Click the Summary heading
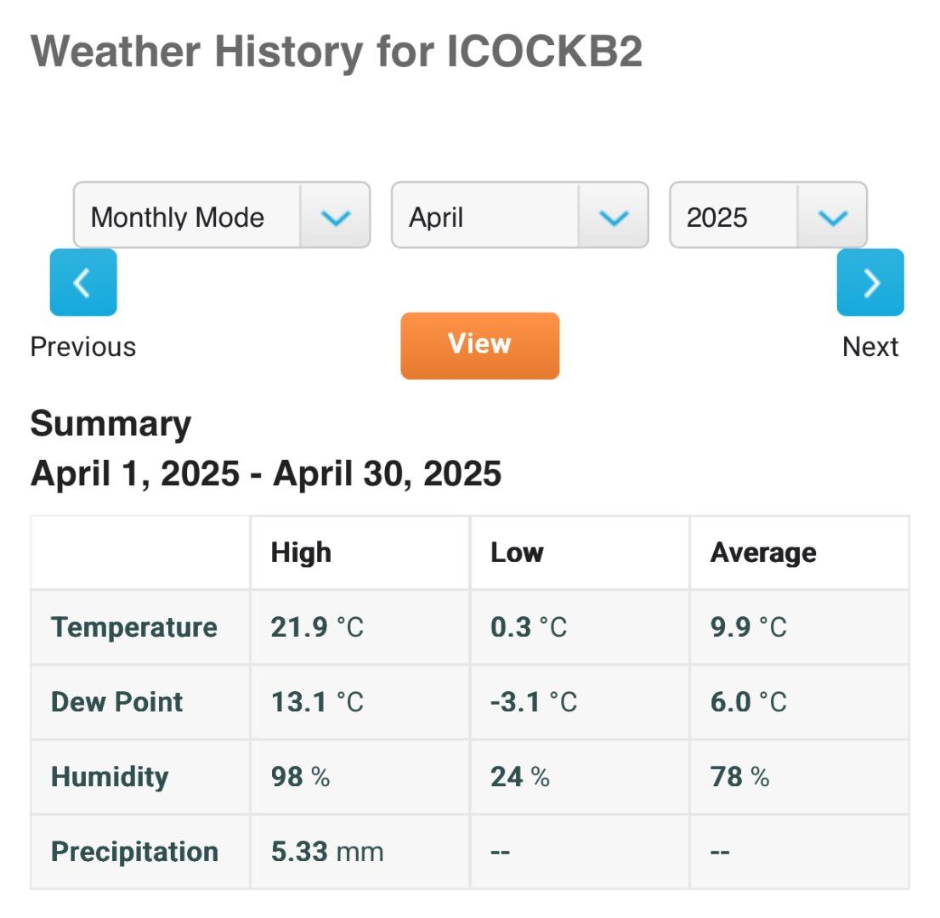Viewport: 940px width, 918px height. 110,423
